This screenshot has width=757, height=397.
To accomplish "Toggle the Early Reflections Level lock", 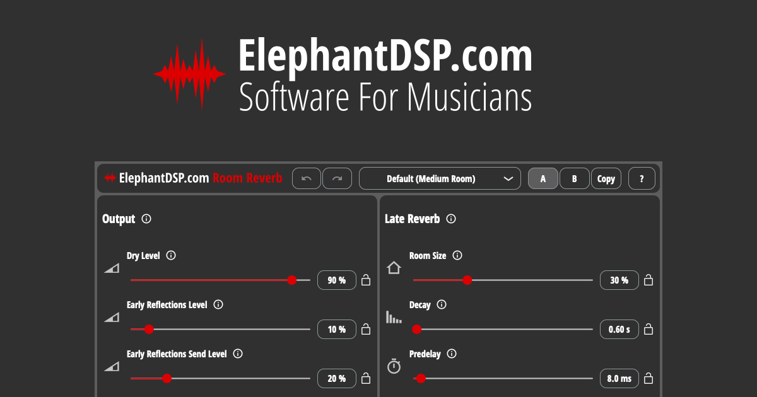I will pos(366,329).
